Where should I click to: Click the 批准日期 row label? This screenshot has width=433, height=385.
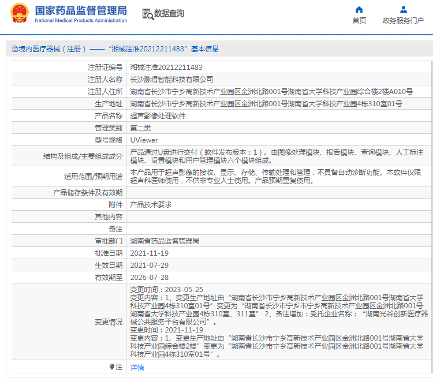pyautogui.click(x=109, y=253)
